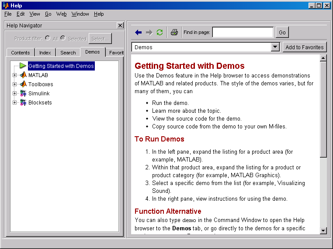Open the Window menu
Screen dimensions: 333x249
pos(80,14)
